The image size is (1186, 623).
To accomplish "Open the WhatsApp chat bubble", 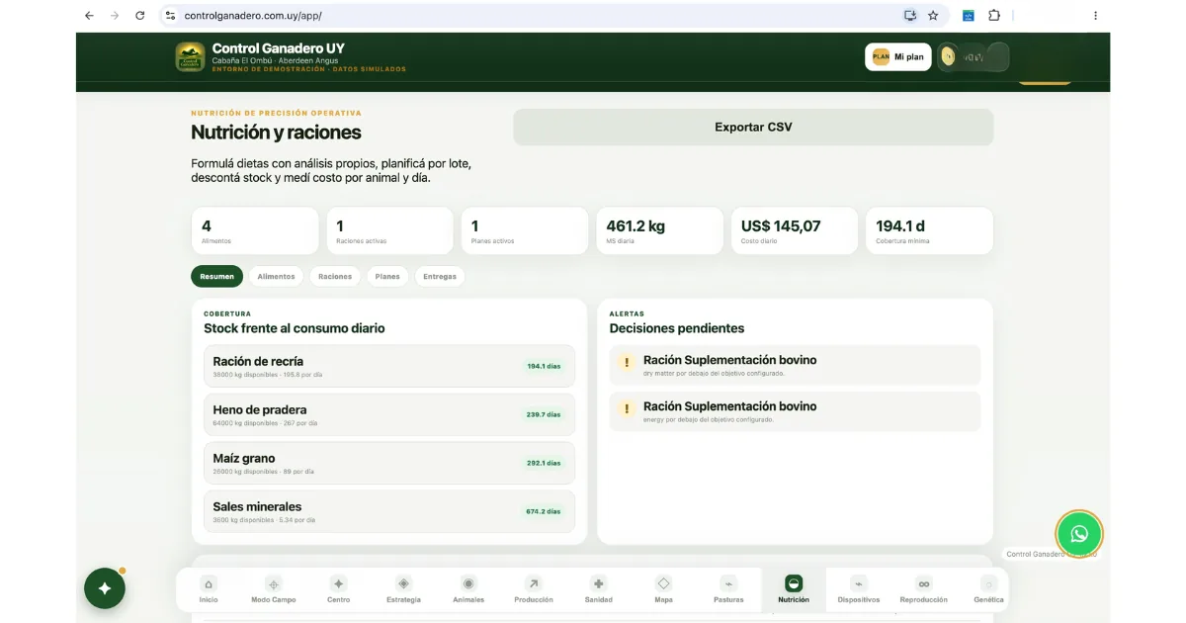I will click(x=1078, y=534).
